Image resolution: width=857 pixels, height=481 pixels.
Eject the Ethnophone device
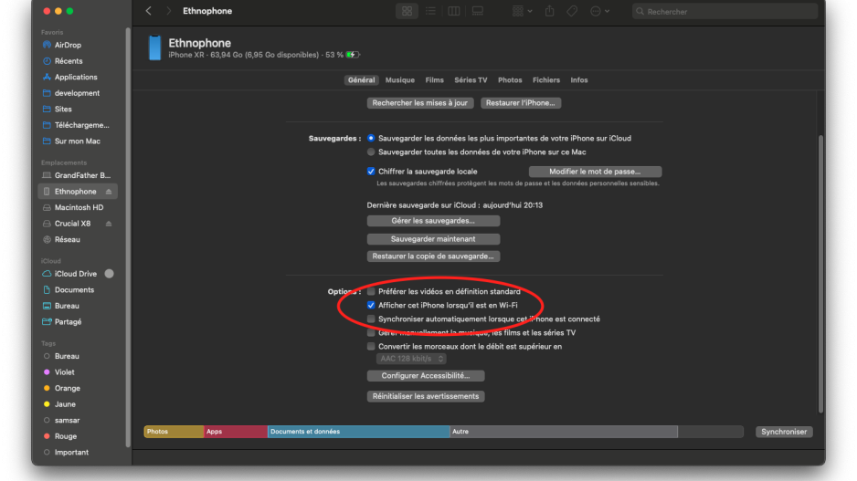pyautogui.click(x=109, y=192)
